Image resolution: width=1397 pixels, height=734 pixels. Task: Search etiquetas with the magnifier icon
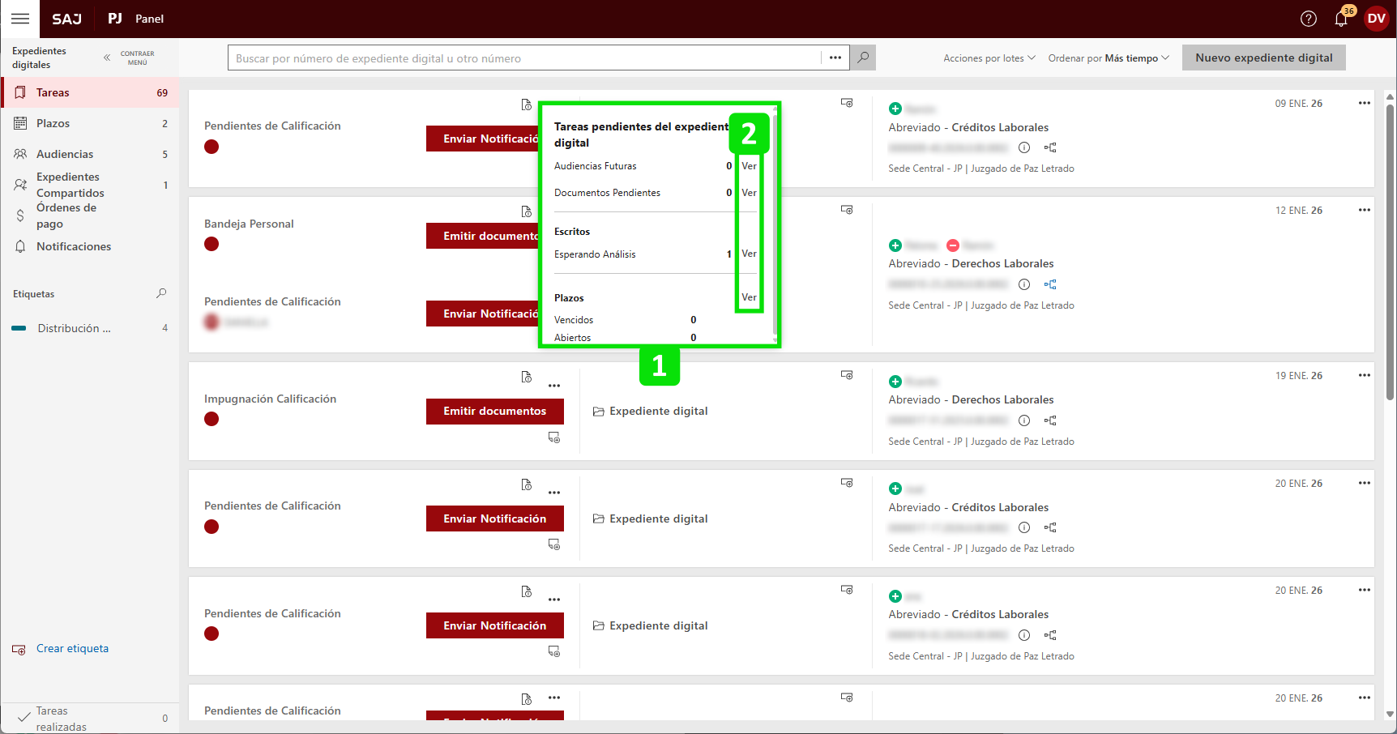[x=161, y=293]
